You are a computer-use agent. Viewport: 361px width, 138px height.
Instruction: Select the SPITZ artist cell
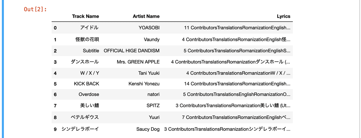coord(153,106)
